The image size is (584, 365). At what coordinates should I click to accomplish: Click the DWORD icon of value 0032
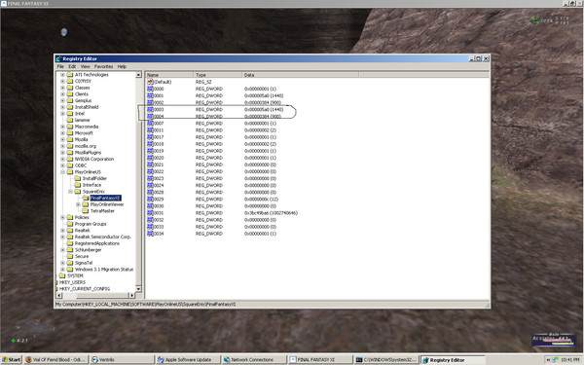coord(150,220)
